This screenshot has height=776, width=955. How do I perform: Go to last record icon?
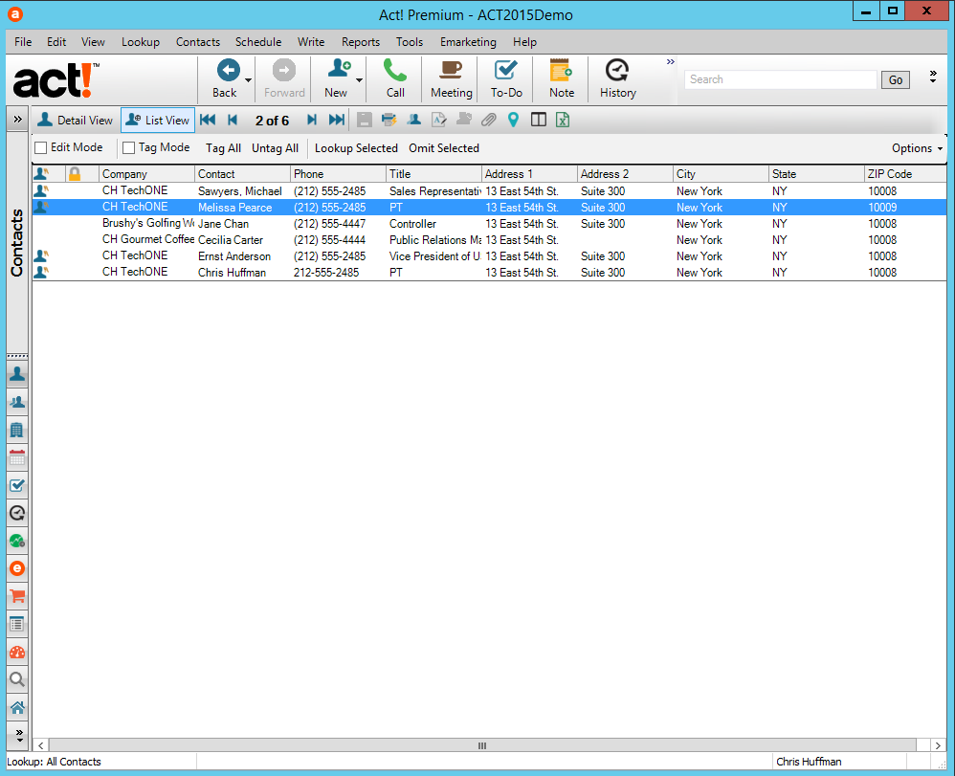point(336,120)
